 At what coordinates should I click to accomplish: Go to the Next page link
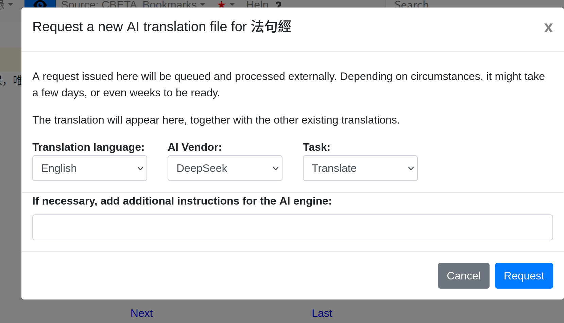click(141, 313)
